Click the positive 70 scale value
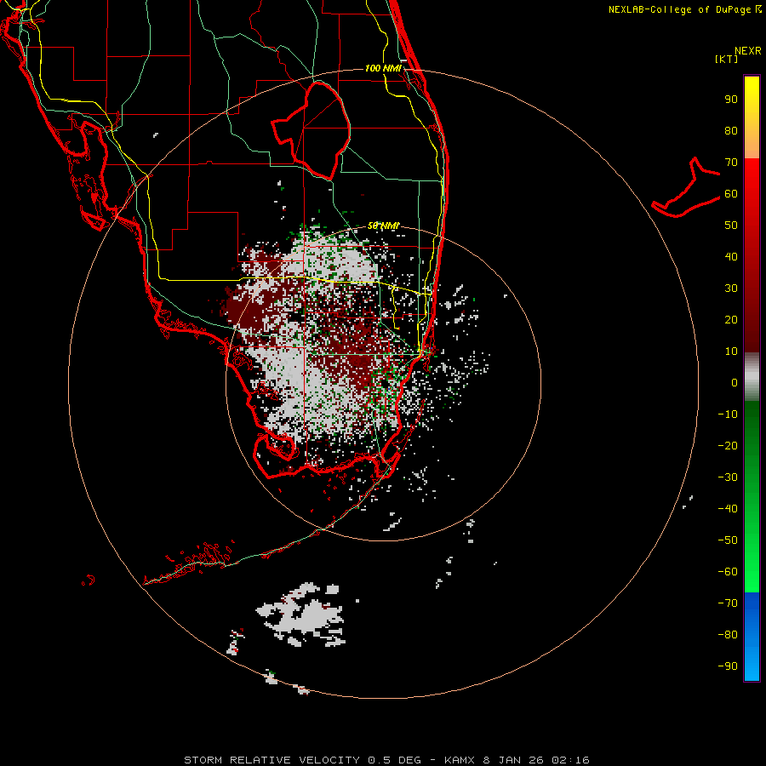The height and width of the screenshot is (766, 766). pyautogui.click(x=731, y=163)
